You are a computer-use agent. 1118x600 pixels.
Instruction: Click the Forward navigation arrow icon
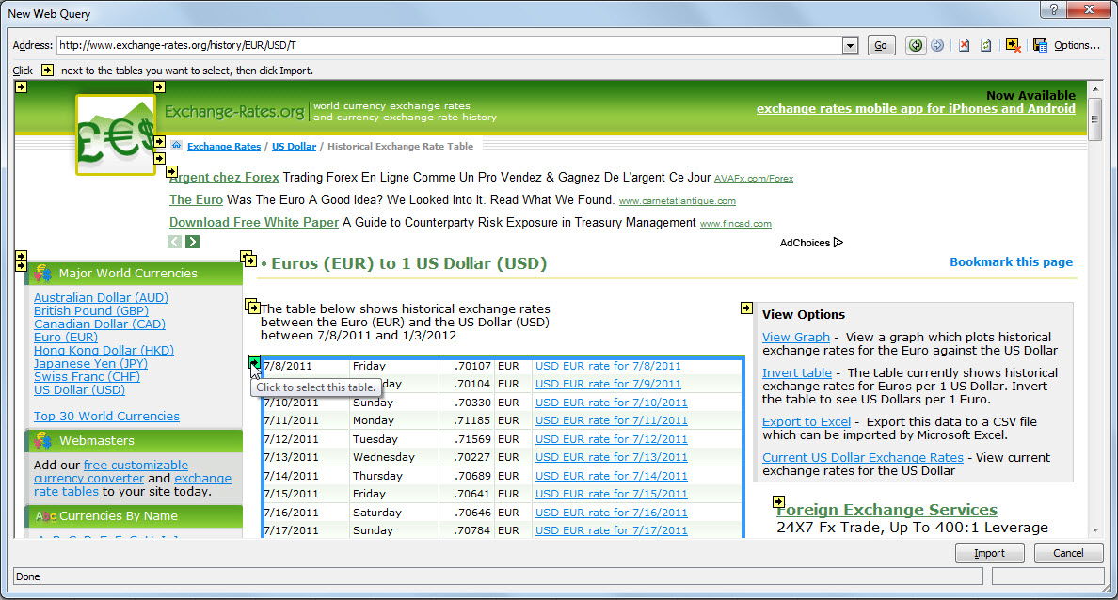pyautogui.click(x=937, y=45)
